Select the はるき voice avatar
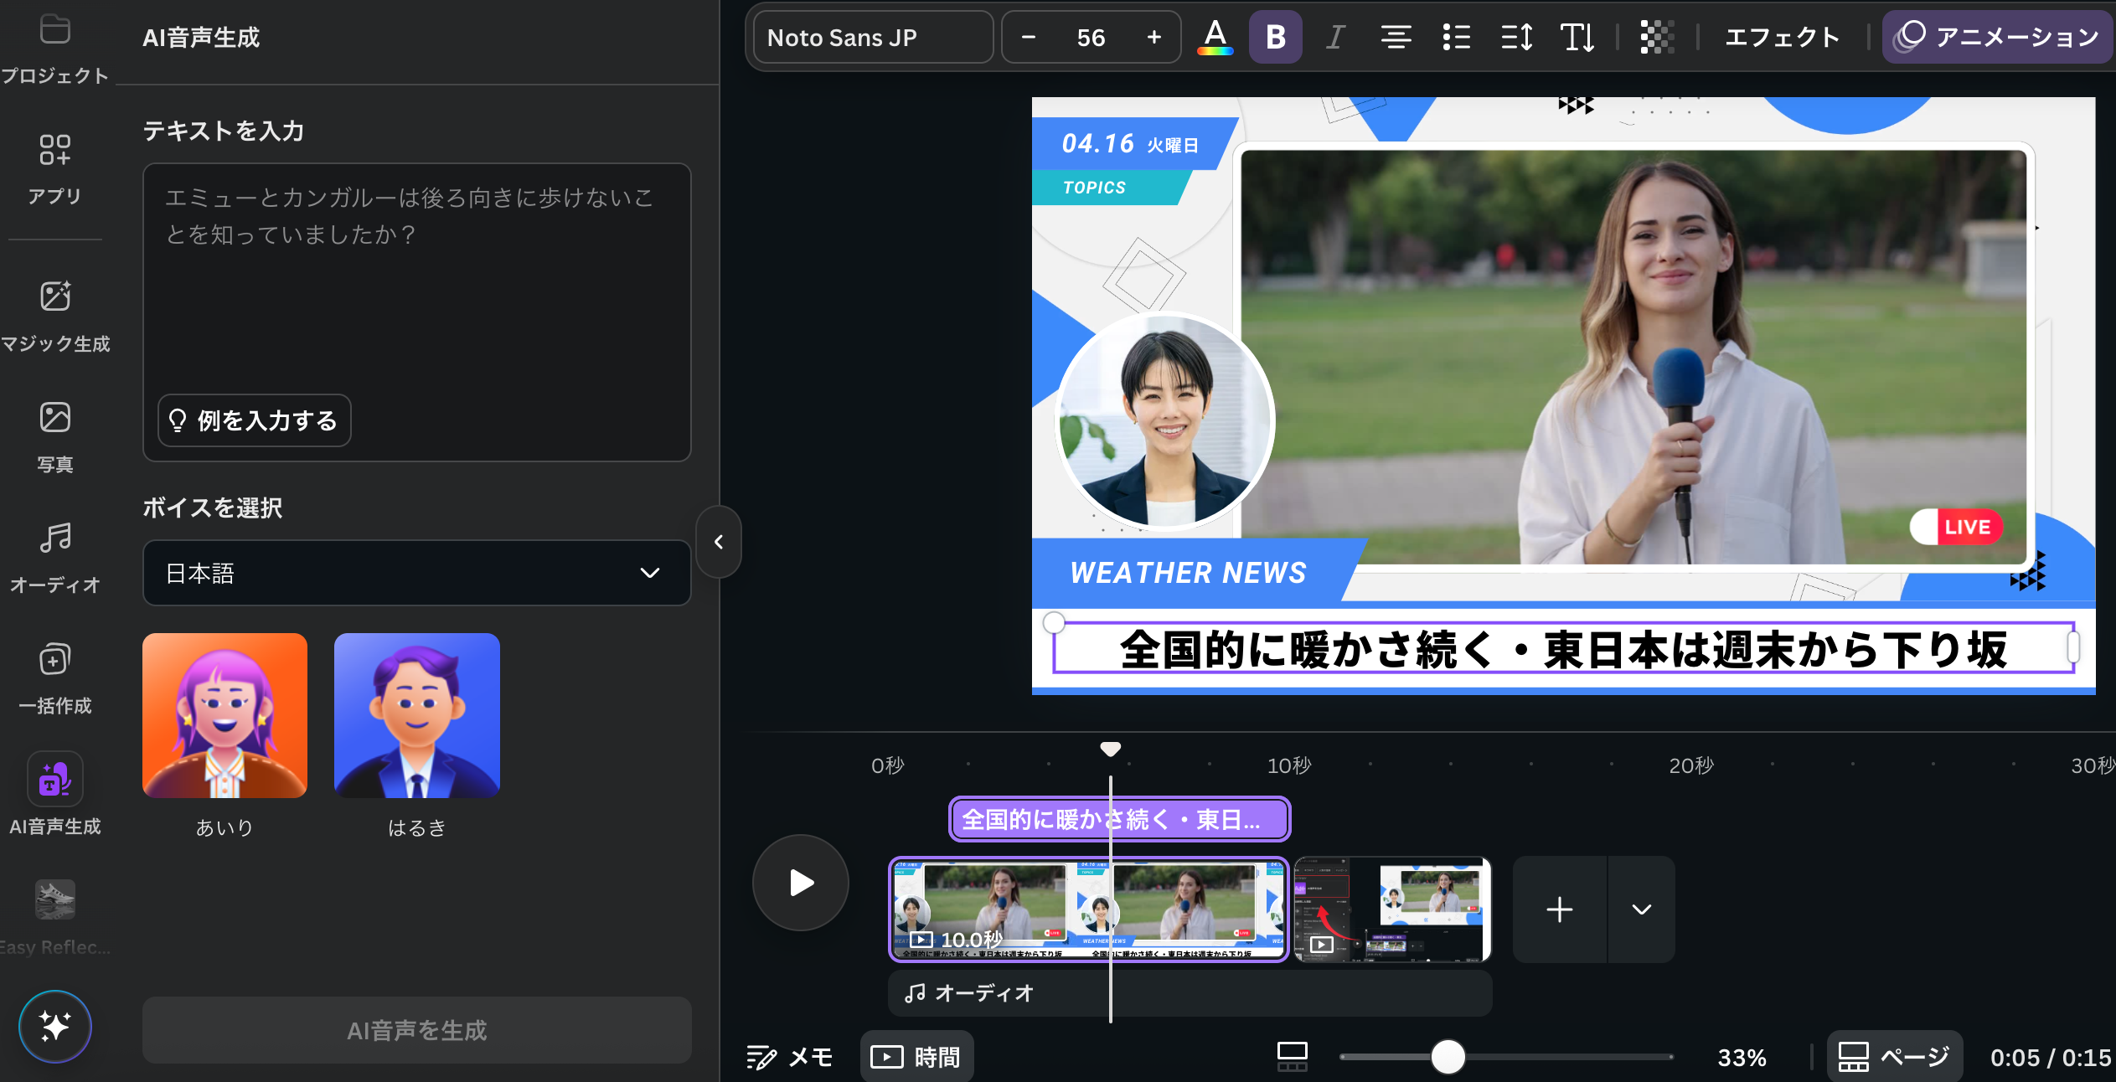2116x1082 pixels. click(x=416, y=715)
